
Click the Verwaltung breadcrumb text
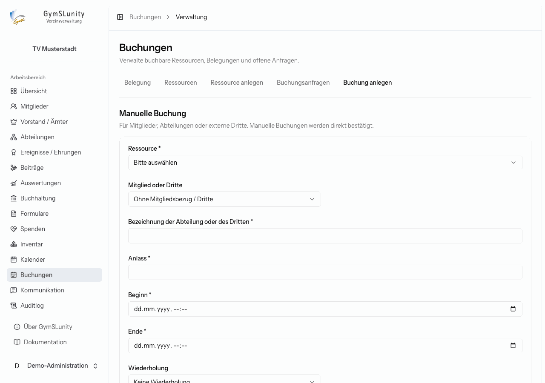pyautogui.click(x=191, y=17)
